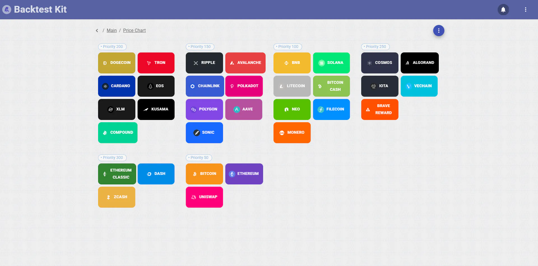Open the BNB card

[292, 63]
